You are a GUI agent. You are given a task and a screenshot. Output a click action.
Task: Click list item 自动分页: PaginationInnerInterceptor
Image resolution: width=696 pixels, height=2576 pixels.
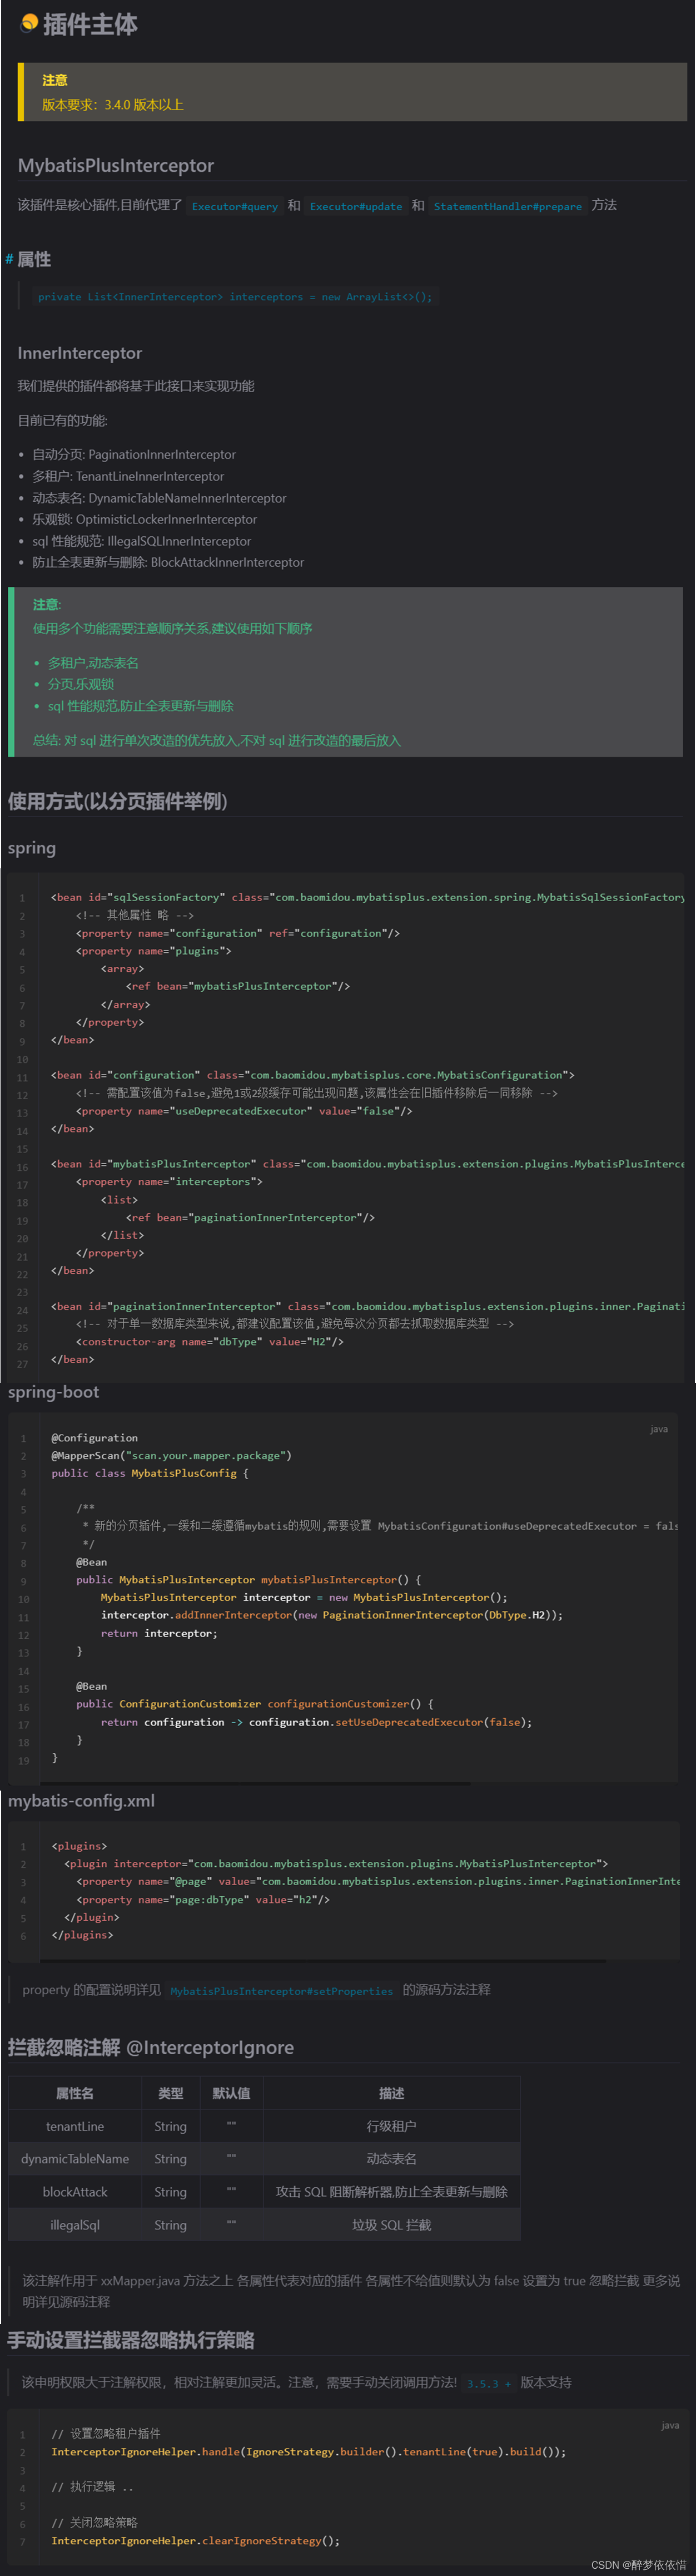[x=134, y=454]
